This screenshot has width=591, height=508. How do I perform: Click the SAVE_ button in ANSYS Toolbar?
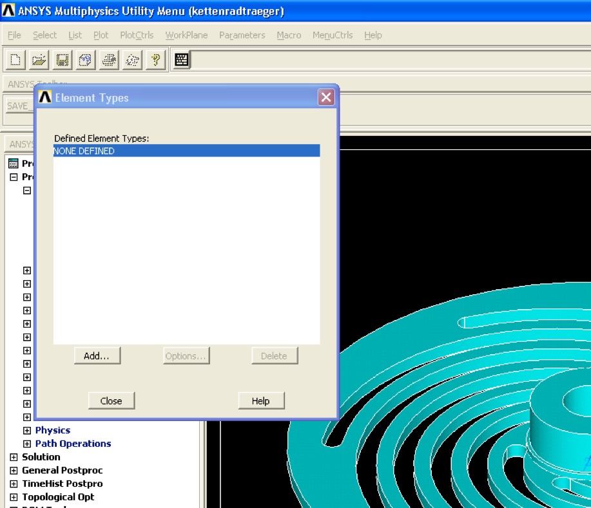tap(19, 106)
